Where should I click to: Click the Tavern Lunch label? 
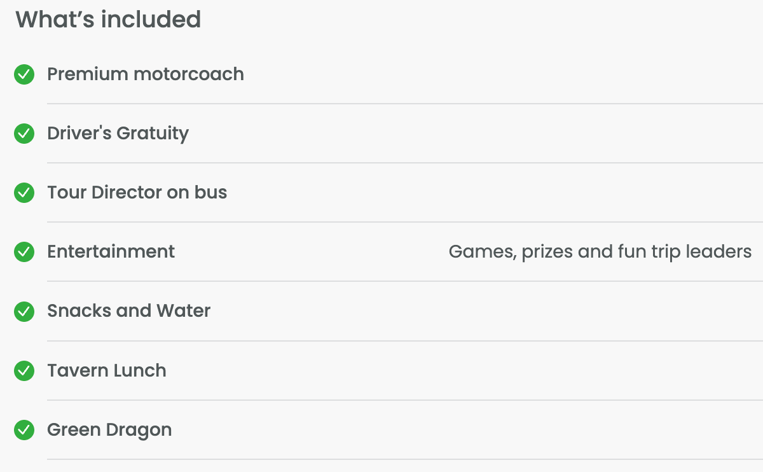107,371
